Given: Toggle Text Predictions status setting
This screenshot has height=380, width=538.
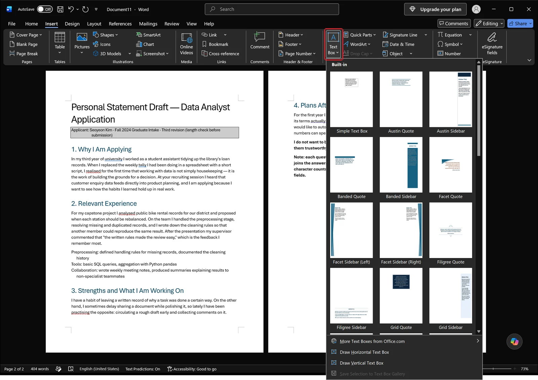Looking at the screenshot, I should [x=143, y=369].
